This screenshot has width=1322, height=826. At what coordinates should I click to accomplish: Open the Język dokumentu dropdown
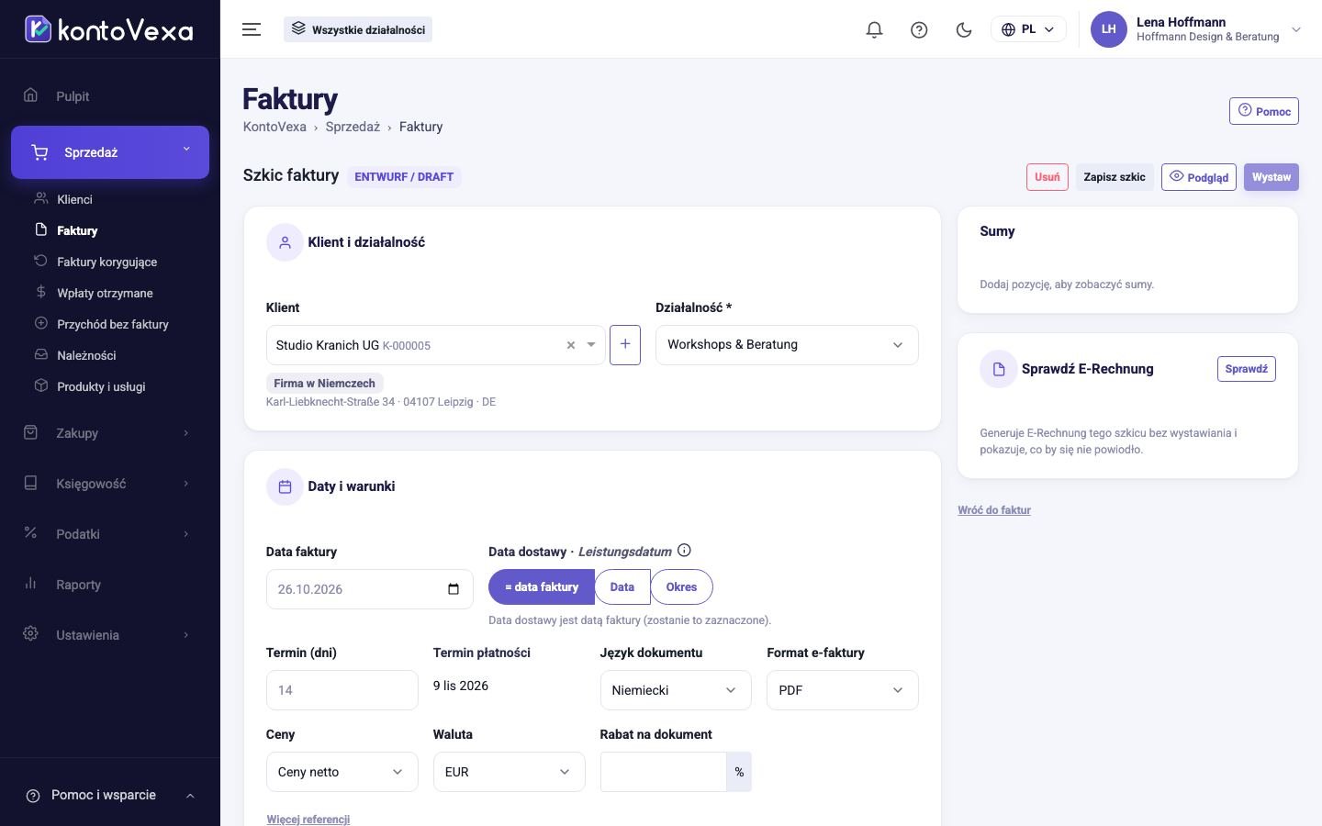676,690
